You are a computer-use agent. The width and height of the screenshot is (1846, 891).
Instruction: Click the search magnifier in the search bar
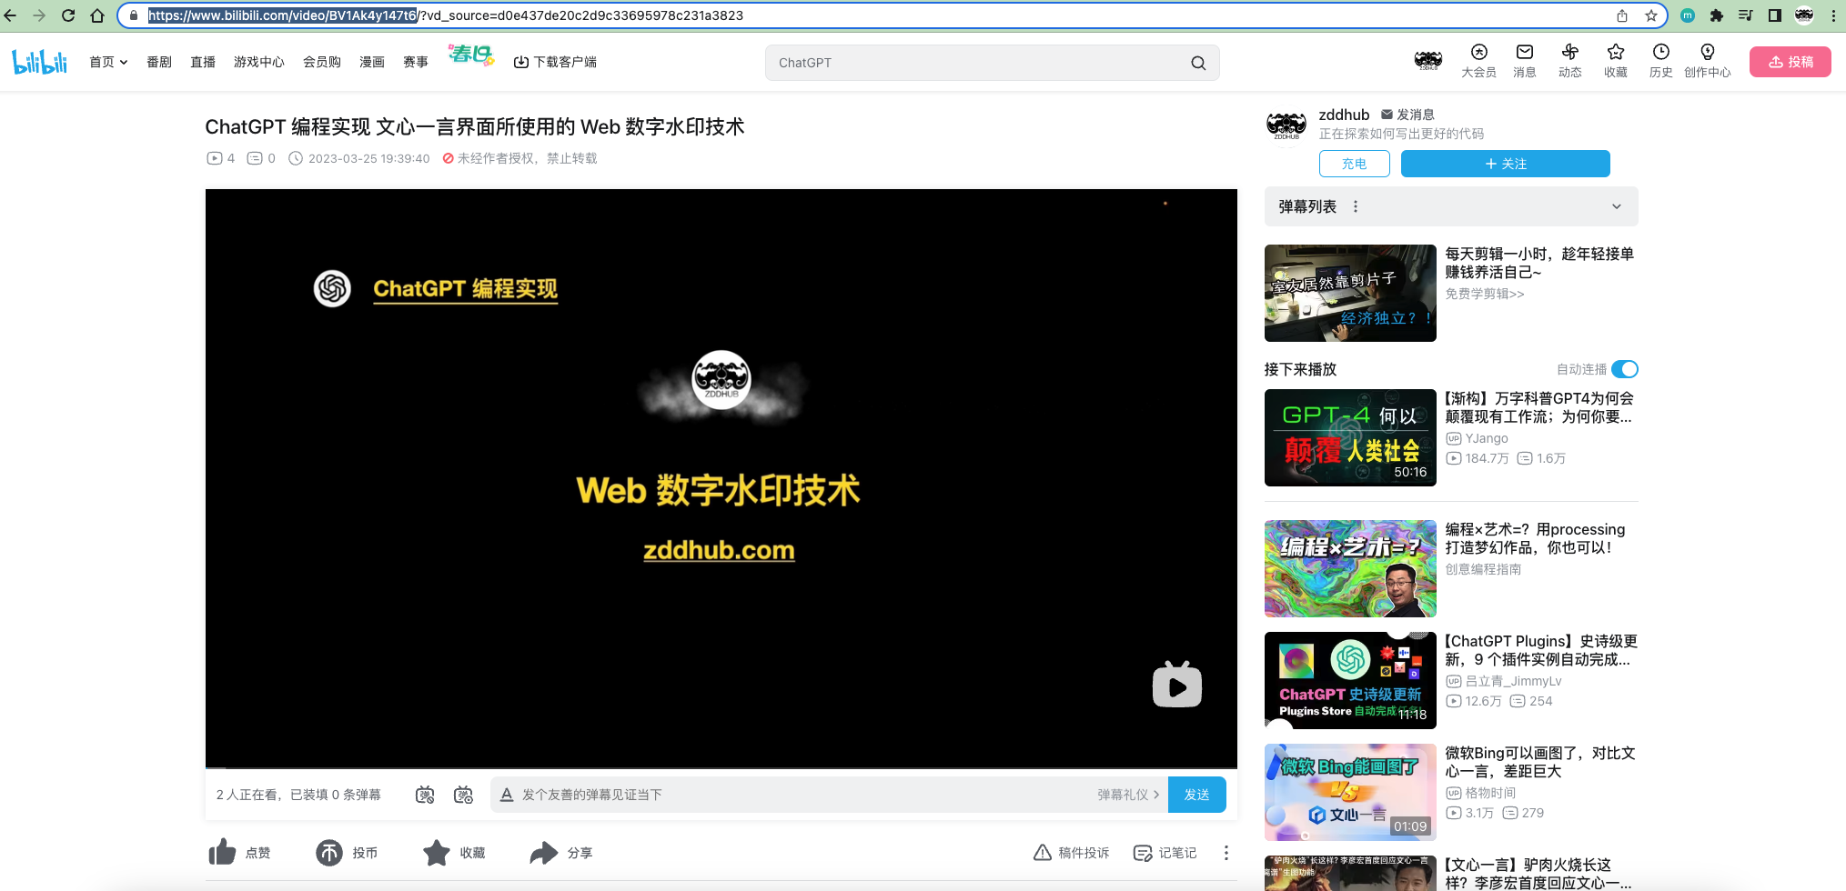click(x=1197, y=63)
